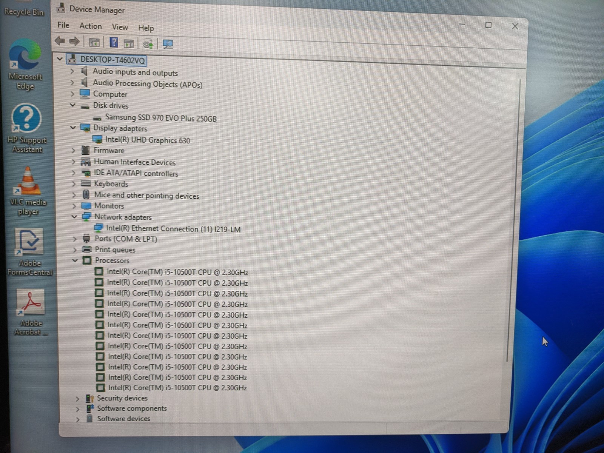Viewport: 604px width, 453px height.
Task: Click the drive icon beside Disk drives
Action: pos(85,106)
